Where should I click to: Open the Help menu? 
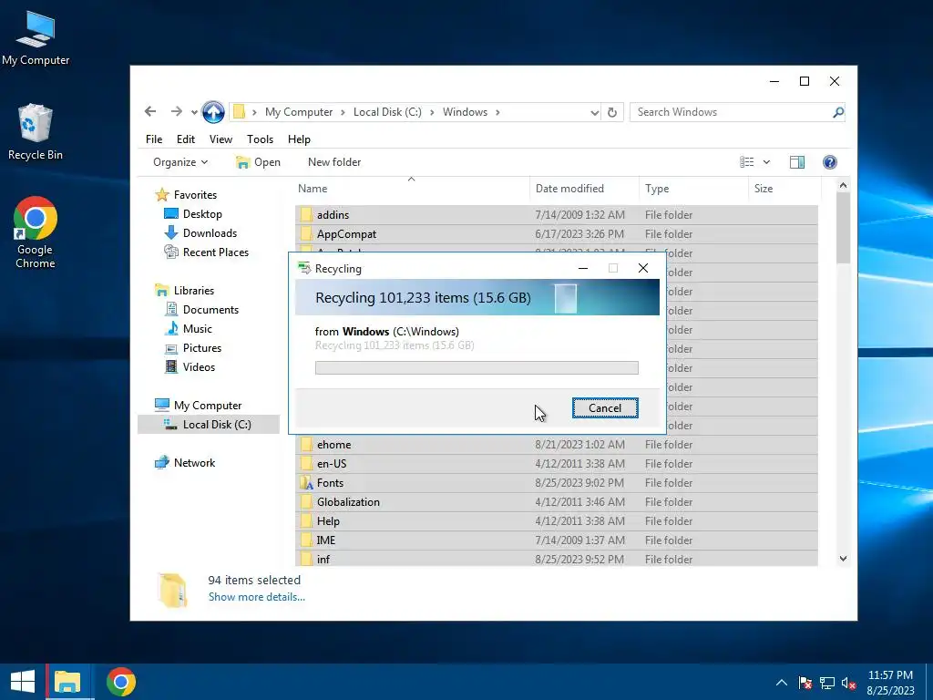(x=299, y=139)
